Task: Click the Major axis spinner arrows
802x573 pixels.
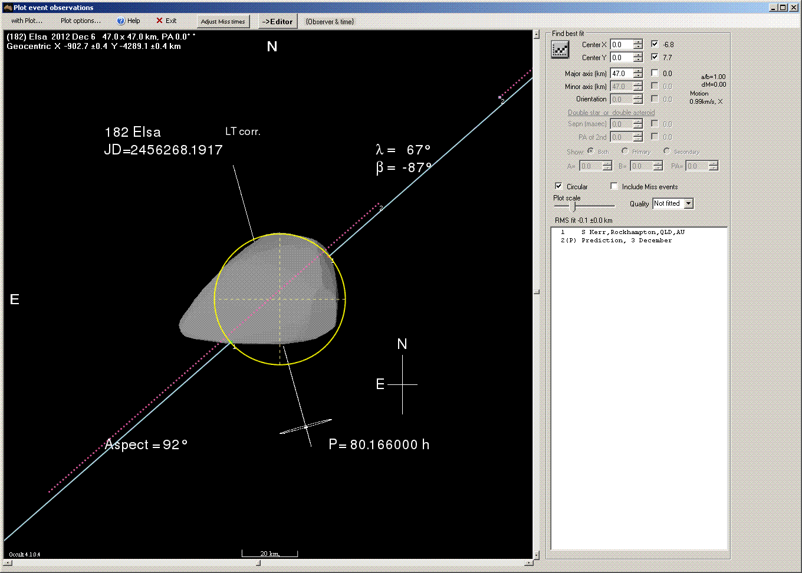Action: [637, 74]
